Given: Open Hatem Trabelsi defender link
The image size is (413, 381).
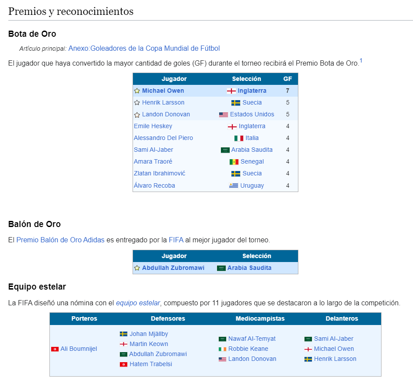Looking at the screenshot, I should click(150, 364).
